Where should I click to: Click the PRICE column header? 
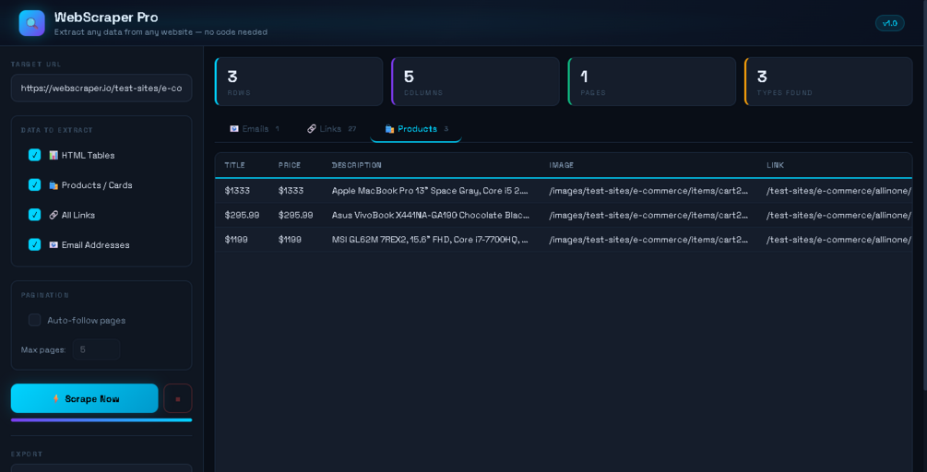[290, 165]
